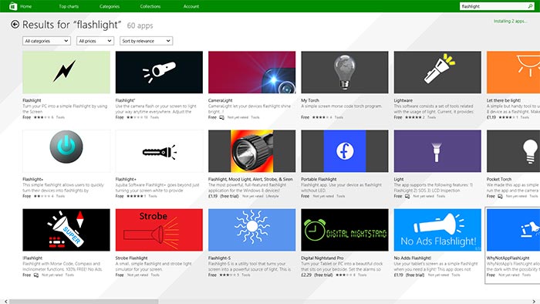This screenshot has height=304, width=540.
Task: Click device icon beside CameraLight Free price
Action: [222, 117]
